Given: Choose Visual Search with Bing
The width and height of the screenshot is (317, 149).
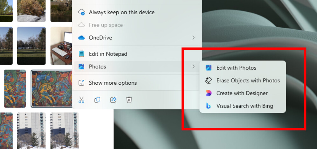Looking at the screenshot, I should click(x=243, y=106).
